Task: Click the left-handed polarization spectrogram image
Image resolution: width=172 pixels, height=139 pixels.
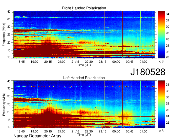Action: tap(84, 104)
